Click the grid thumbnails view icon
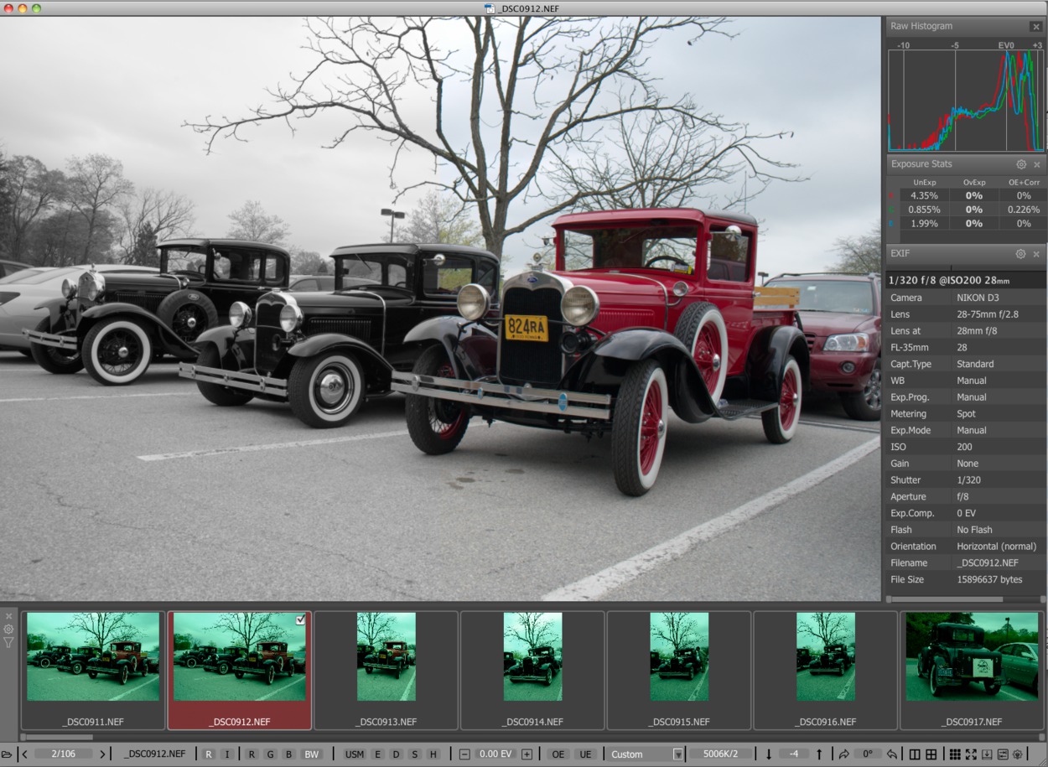Viewport: 1048px width, 767px height. point(955,754)
